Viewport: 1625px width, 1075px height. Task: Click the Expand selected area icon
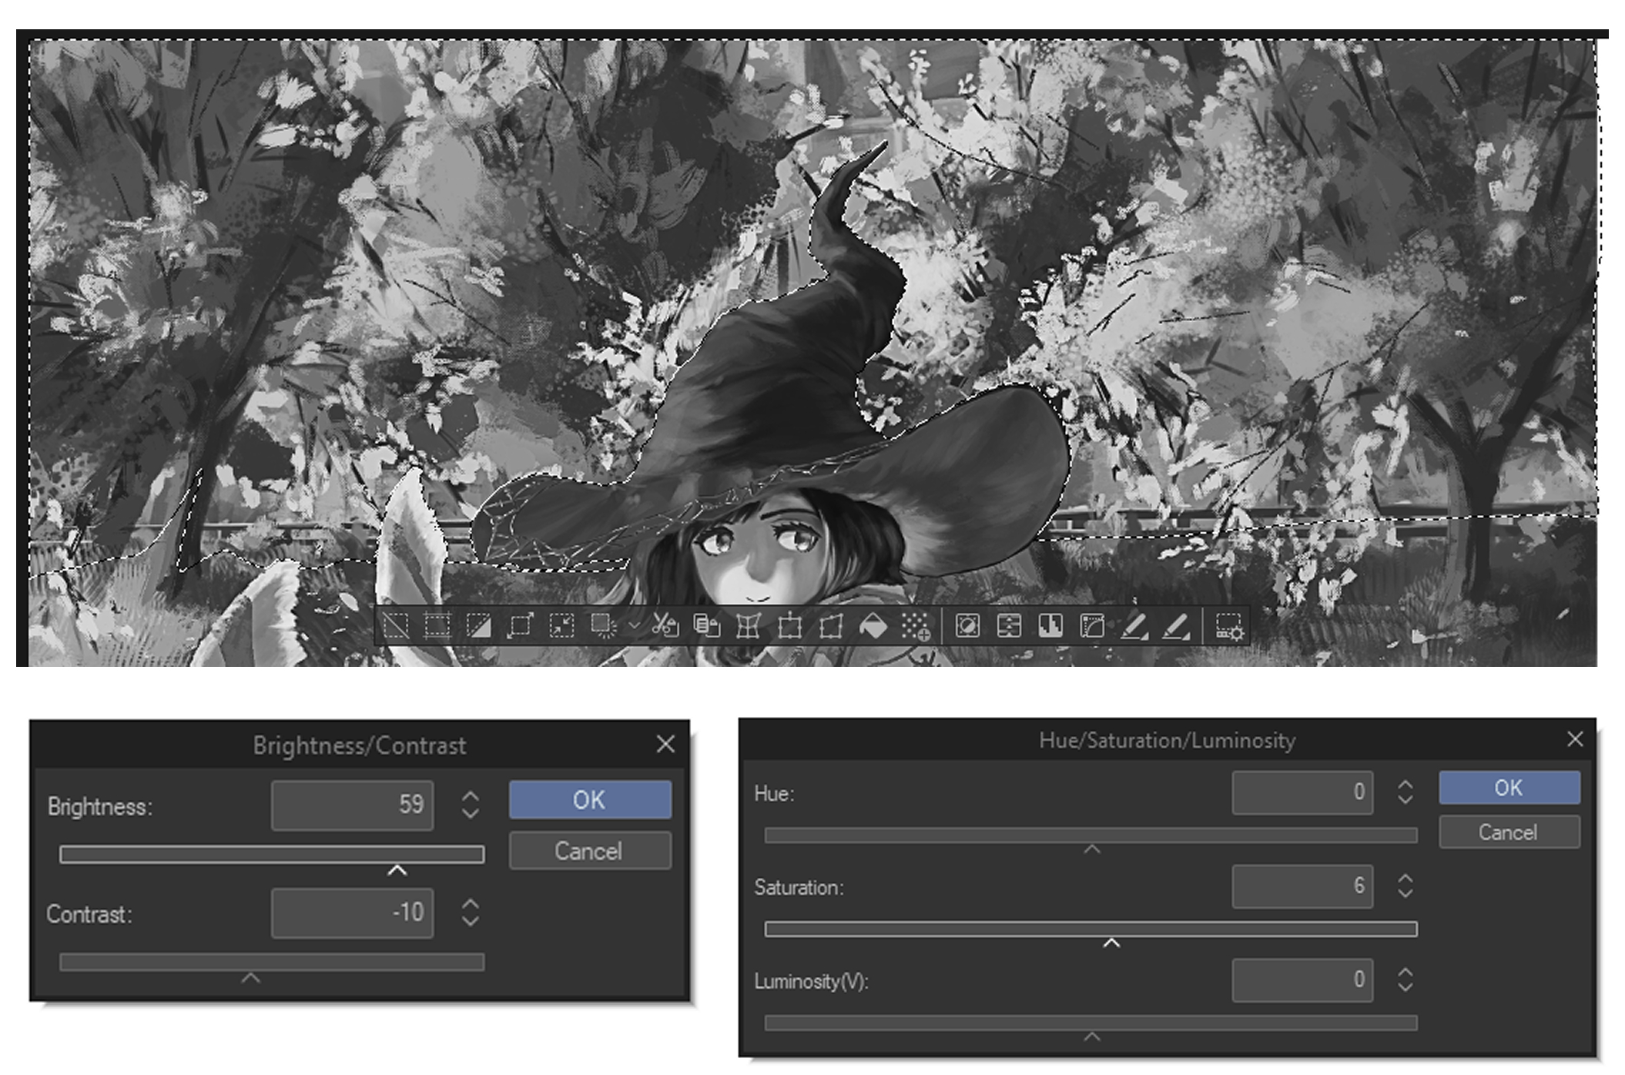(x=520, y=625)
